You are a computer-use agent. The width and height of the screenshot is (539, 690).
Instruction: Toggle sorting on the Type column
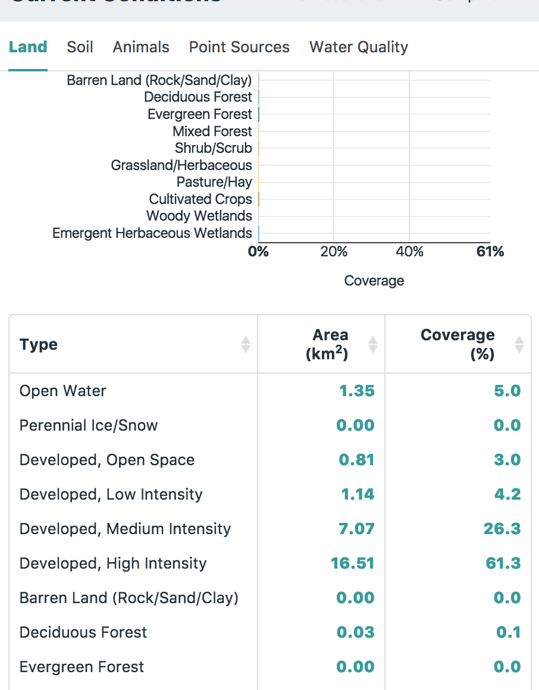click(x=246, y=344)
